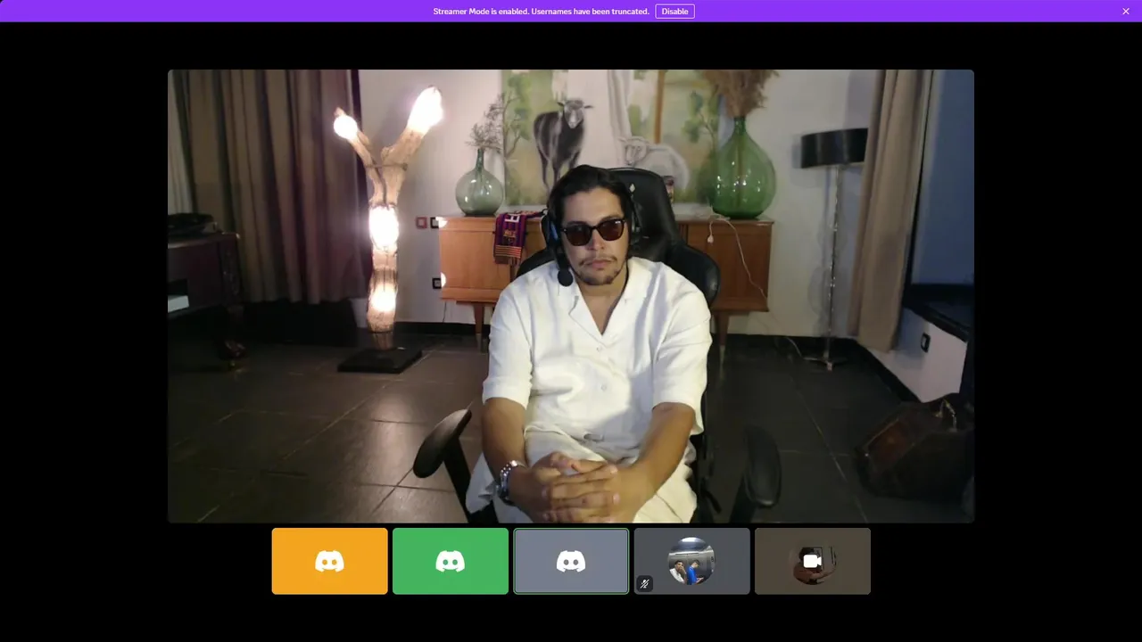Select the green participant tile
Image resolution: width=1142 pixels, height=642 pixels.
[451, 561]
